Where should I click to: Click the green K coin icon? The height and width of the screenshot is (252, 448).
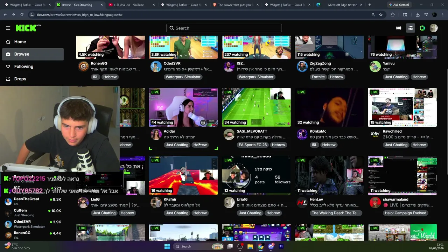pyautogui.click(x=422, y=28)
